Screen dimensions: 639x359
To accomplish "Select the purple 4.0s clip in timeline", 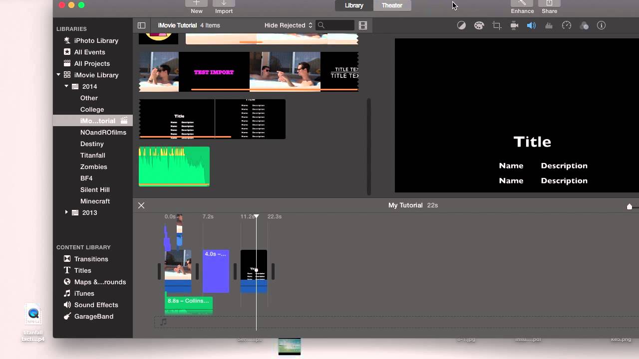I will [216, 271].
